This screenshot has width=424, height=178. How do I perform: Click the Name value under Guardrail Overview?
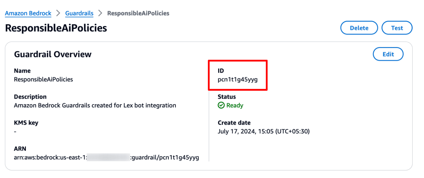point(43,80)
